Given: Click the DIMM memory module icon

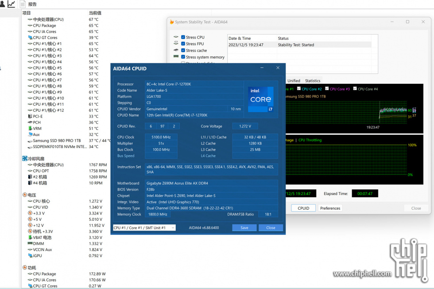Looking at the screenshot, I should pos(30,243).
